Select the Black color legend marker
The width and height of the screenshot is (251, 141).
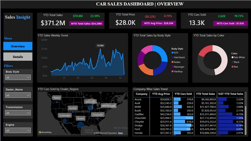pos(233,62)
